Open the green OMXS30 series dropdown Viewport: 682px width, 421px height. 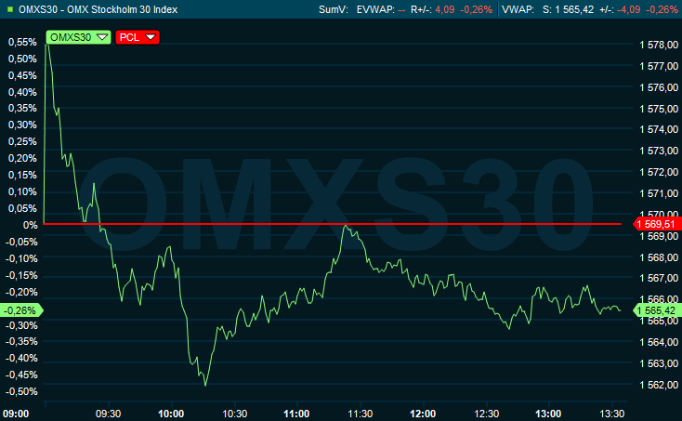pyautogui.click(x=78, y=37)
